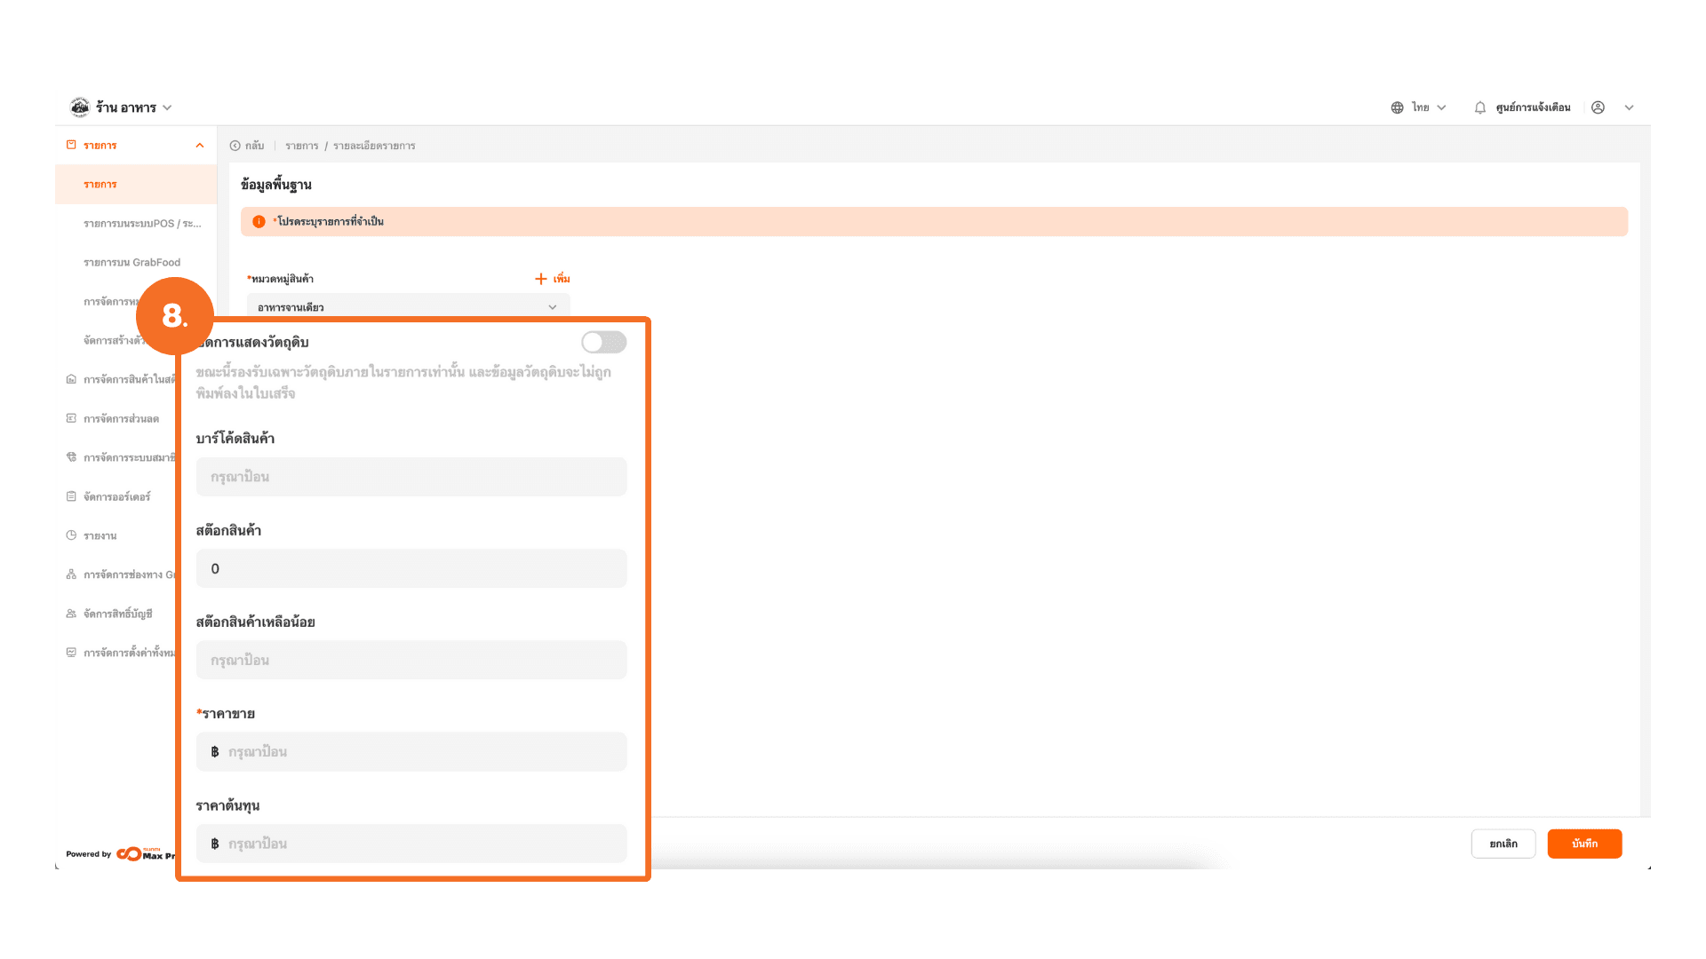Click the การจัดการส่วนลด sidebar icon
The width and height of the screenshot is (1706, 959).
click(x=71, y=418)
